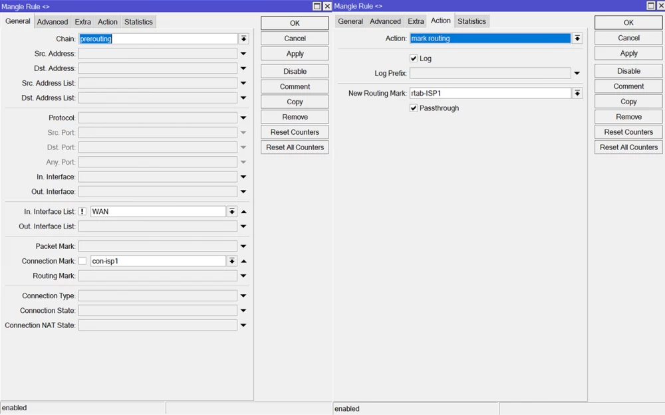Expand the Log Prefix field arrow

[x=577, y=74]
